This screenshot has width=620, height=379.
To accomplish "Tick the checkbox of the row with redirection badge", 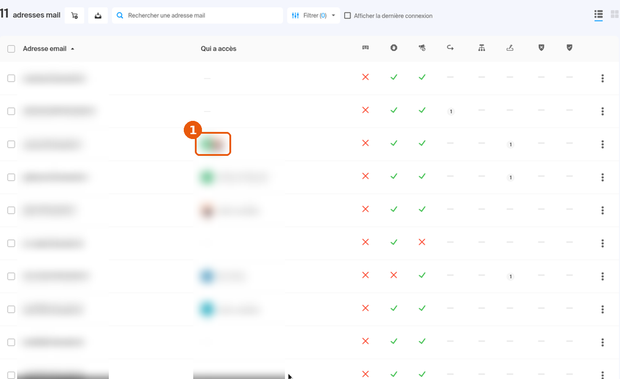I will (11, 111).
